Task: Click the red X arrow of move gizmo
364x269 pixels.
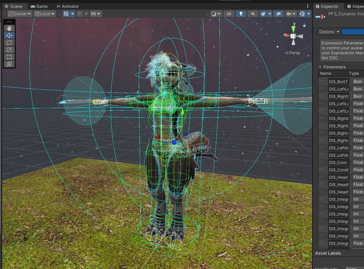Action: tap(158, 137)
